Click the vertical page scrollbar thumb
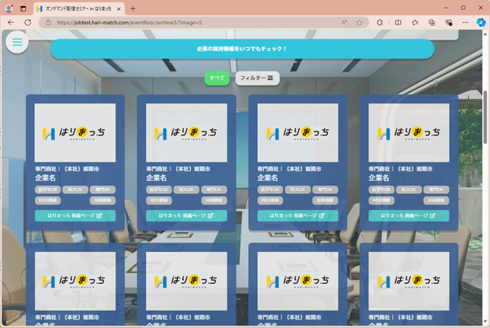 pyautogui.click(x=485, y=117)
